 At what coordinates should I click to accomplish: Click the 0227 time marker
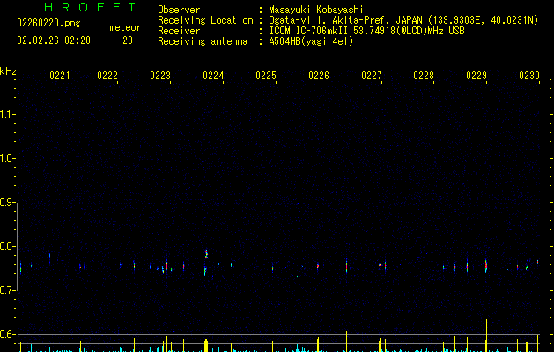point(372,75)
